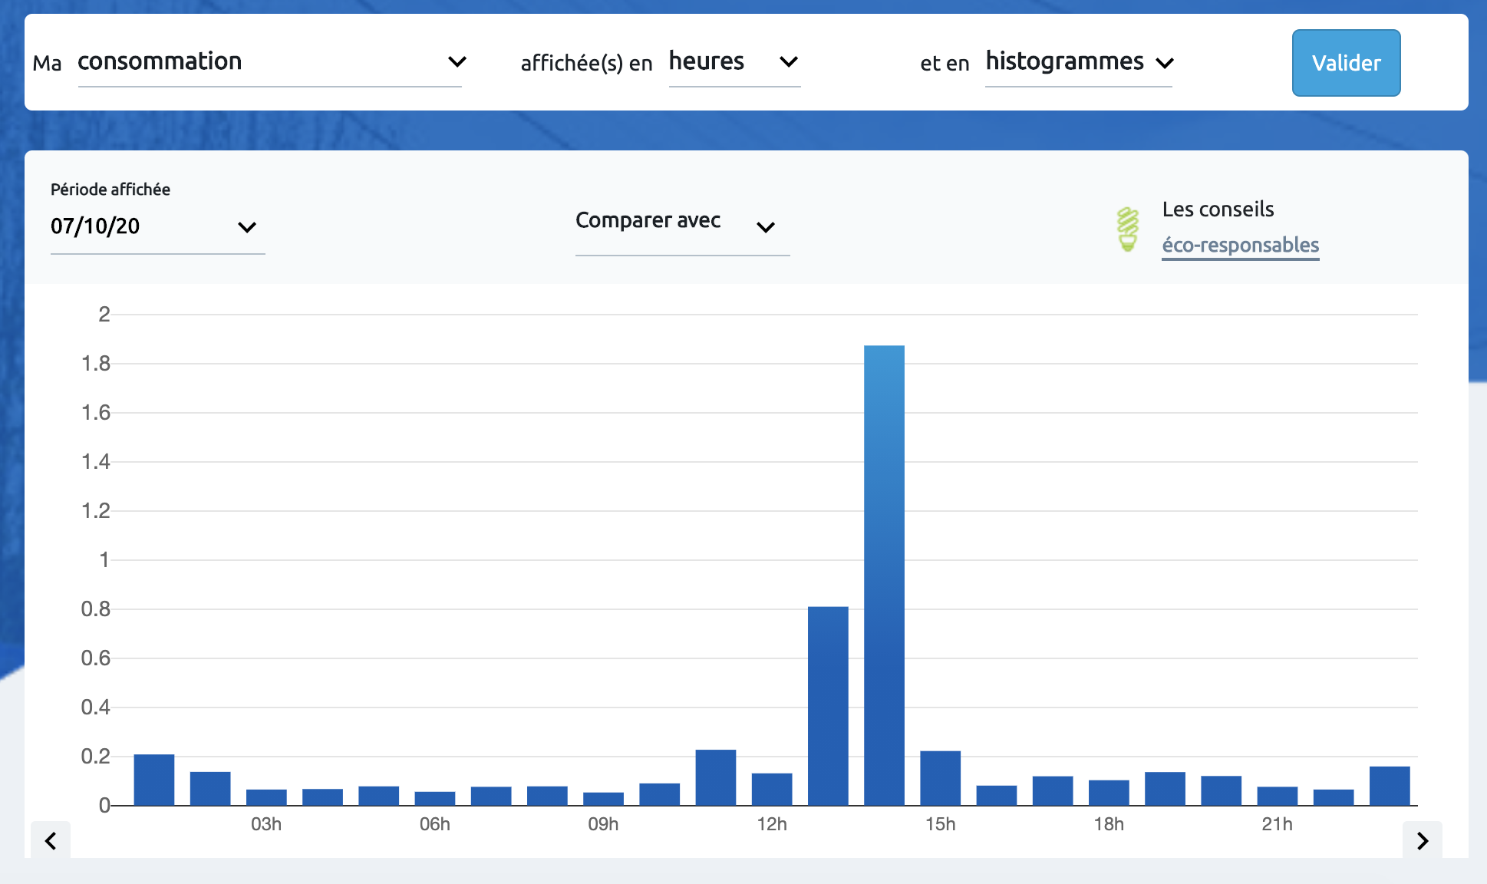
Task: Select the 19h consumption bar
Action: (x=1165, y=789)
